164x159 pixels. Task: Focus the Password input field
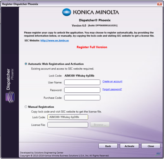(82, 90)
